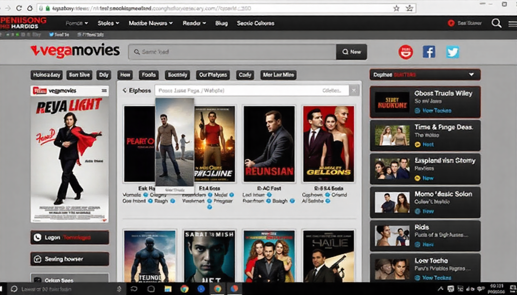Bookmark page using address bar star icon
The image size is (517, 295).
(x=396, y=8)
